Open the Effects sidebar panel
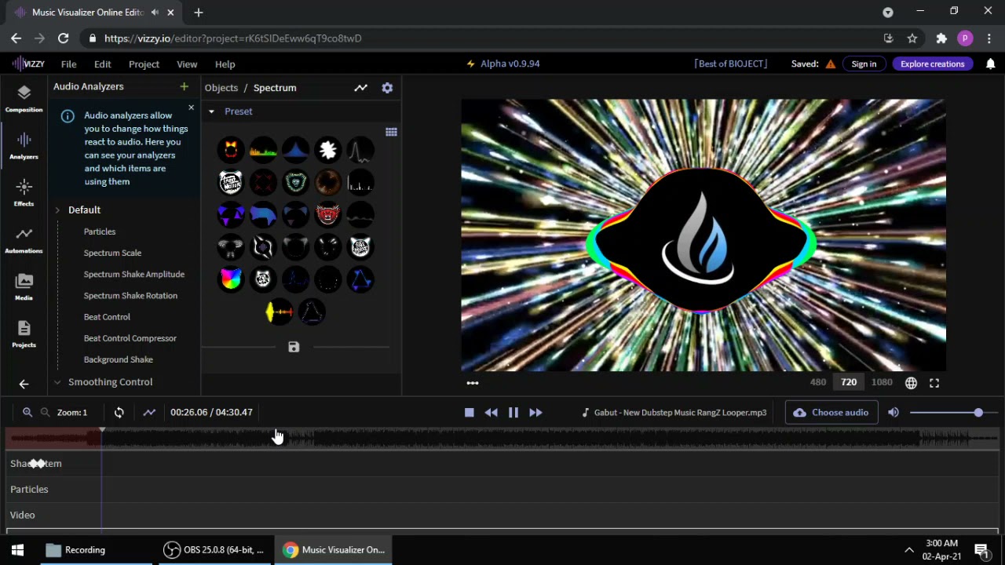 (24, 192)
